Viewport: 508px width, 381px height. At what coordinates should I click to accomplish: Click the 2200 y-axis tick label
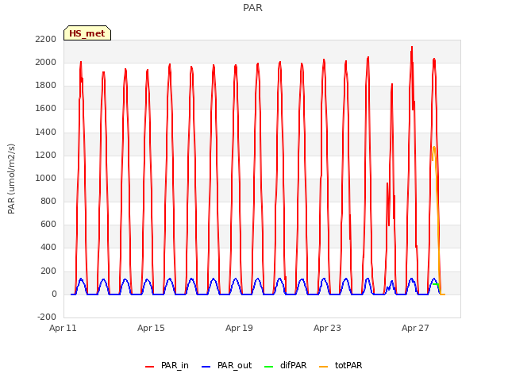click(x=46, y=39)
